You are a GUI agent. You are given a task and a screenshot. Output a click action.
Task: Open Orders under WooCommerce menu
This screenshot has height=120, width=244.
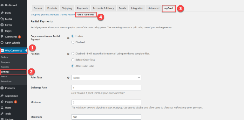(x=4, y=57)
